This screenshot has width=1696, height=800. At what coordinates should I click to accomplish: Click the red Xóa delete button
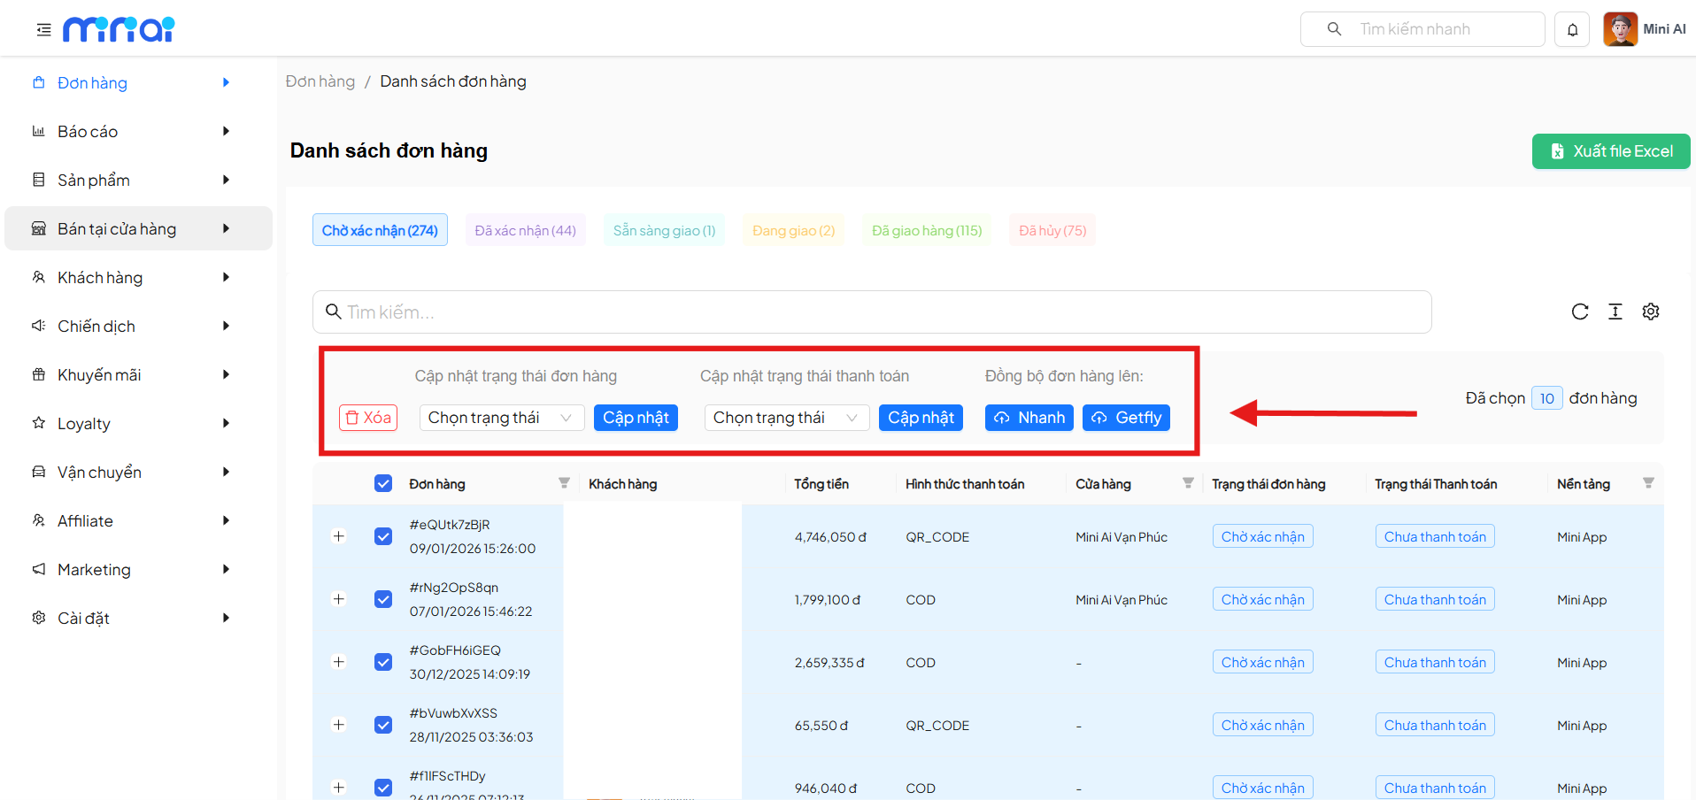pyautogui.click(x=368, y=418)
